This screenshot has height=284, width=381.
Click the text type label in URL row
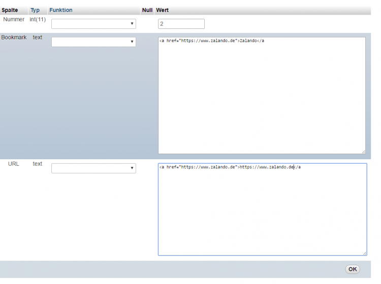click(38, 164)
